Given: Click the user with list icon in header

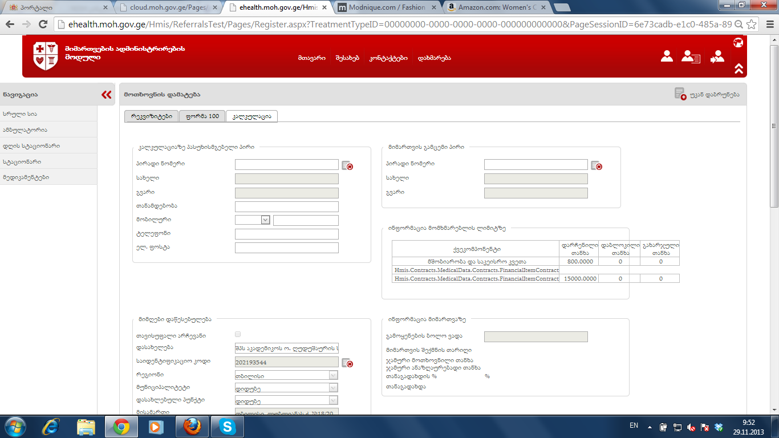Looking at the screenshot, I should pyautogui.click(x=691, y=56).
